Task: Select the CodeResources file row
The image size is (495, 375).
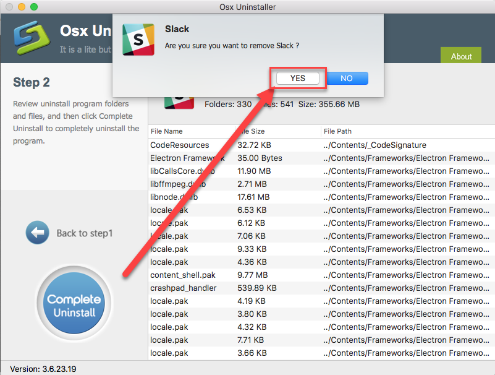Action: coord(180,145)
